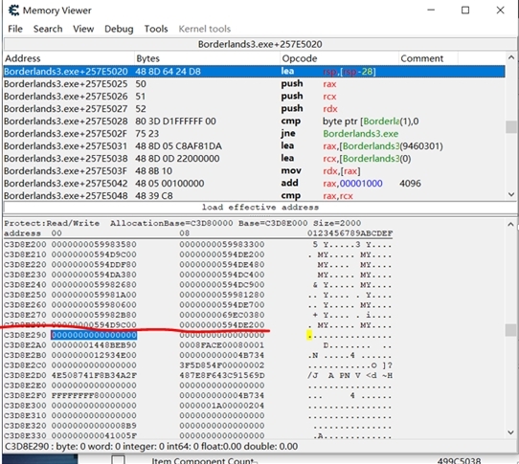The width and height of the screenshot is (519, 464).
Task: Open the View menu
Action: point(83,29)
